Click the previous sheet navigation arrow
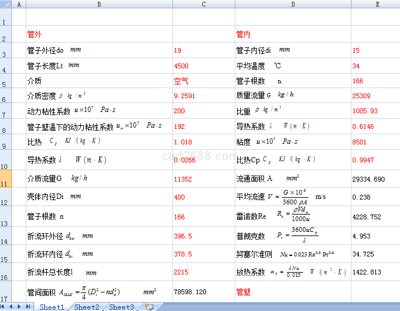This screenshot has height=311, width=400. tap(12, 307)
